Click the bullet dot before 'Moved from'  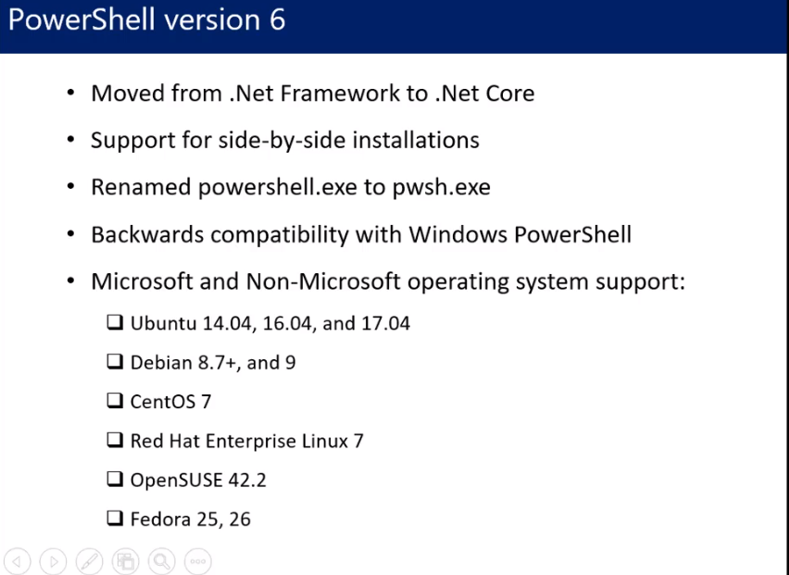[x=71, y=94]
